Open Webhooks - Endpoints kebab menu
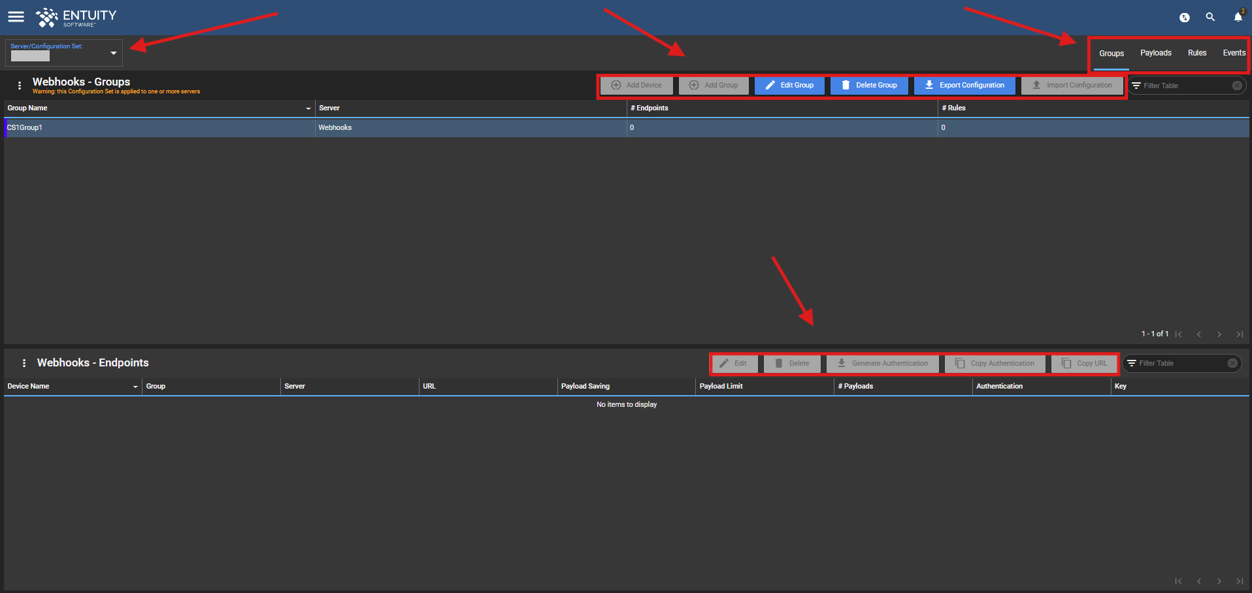Viewport: 1252px width, 593px height. point(24,363)
